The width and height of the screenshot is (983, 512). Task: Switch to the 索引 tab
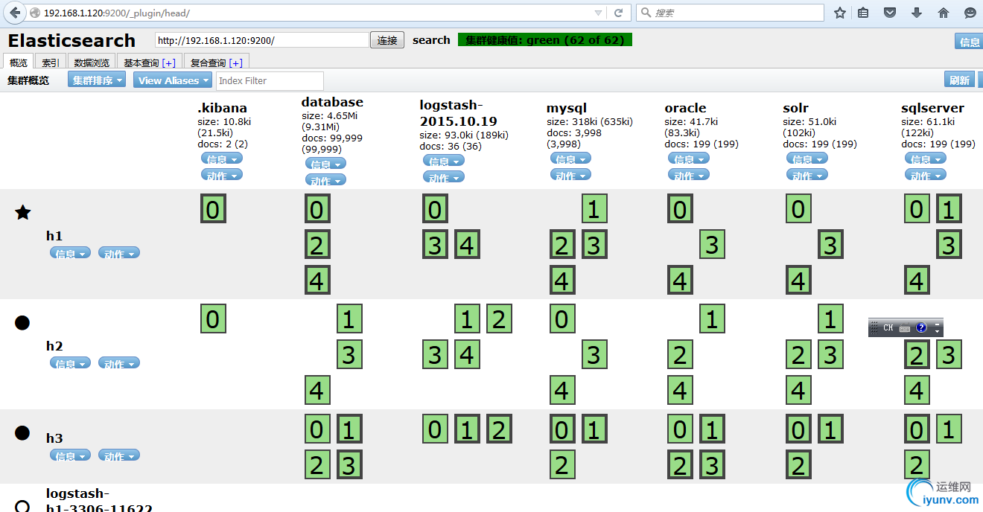[x=51, y=63]
